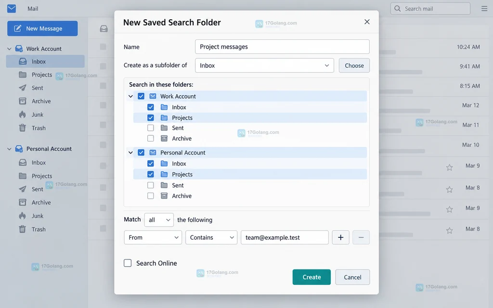Open the 'From' field dropdown
The width and height of the screenshot is (493, 308).
(153, 237)
